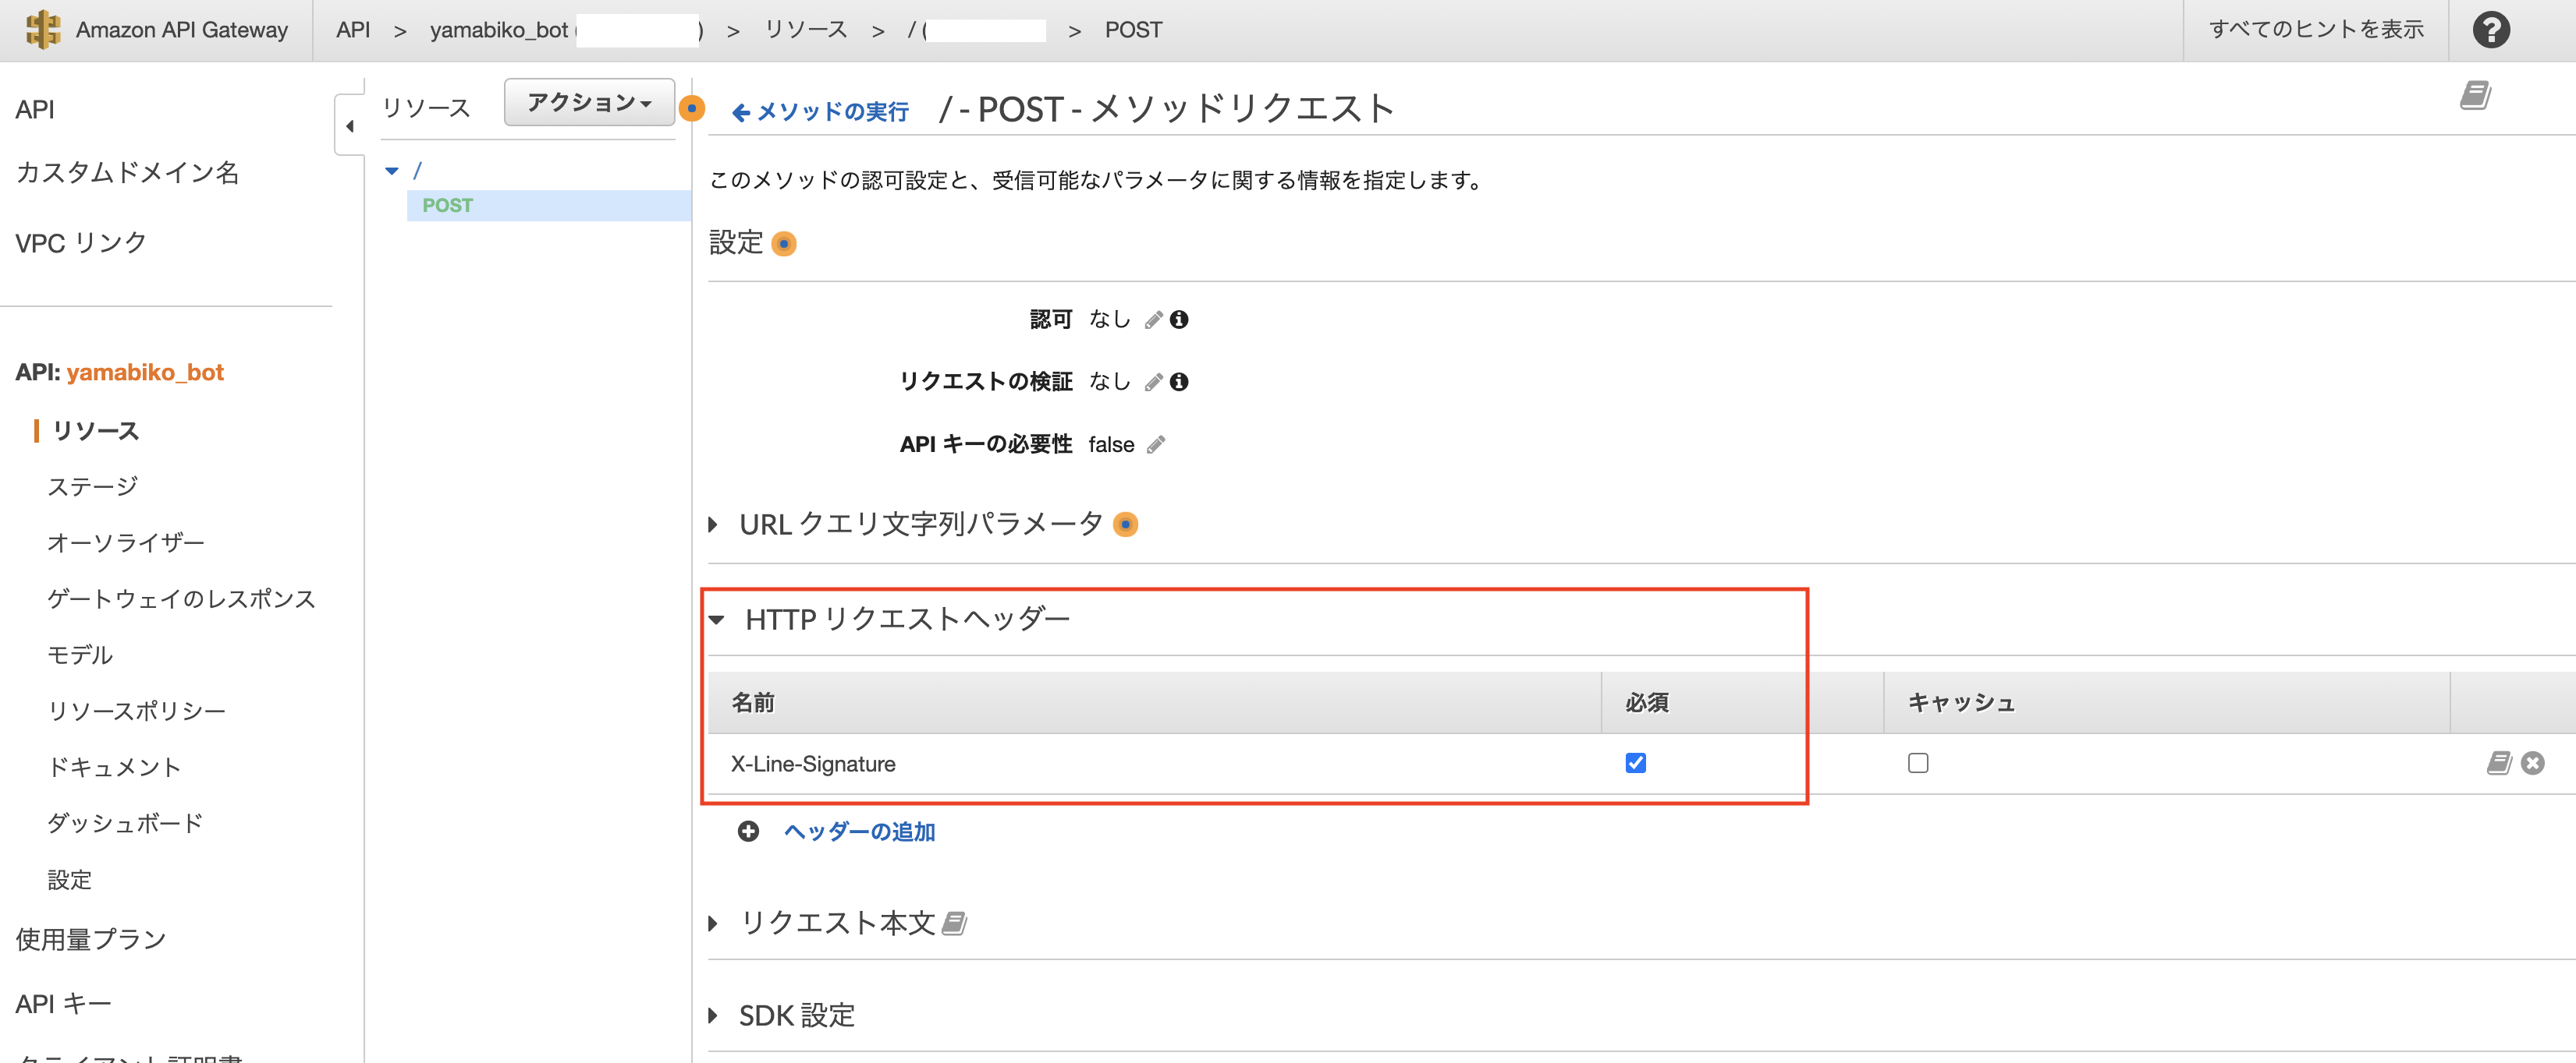Open 使用量プラン in navigation
The width and height of the screenshot is (2576, 1063).
coord(91,939)
